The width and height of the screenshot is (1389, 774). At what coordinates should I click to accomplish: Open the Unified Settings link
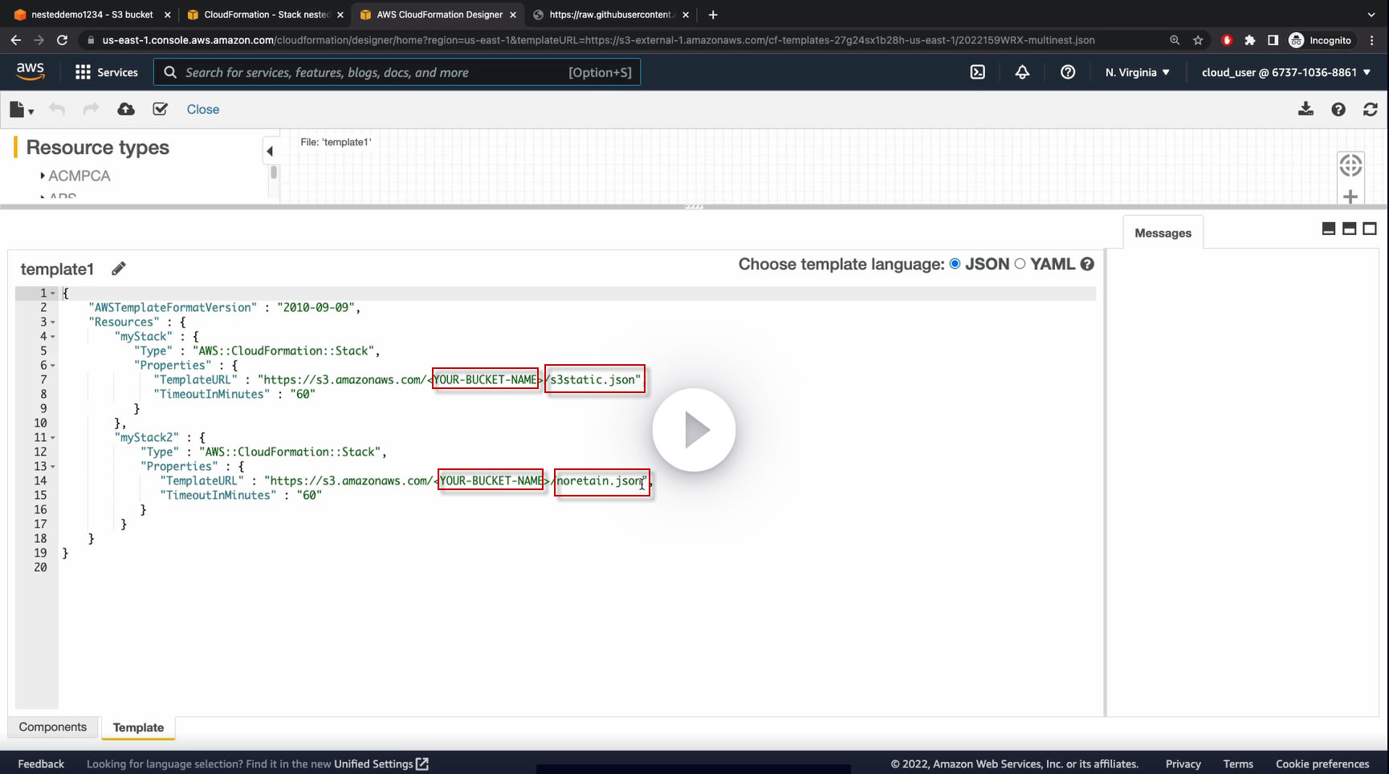coord(381,764)
